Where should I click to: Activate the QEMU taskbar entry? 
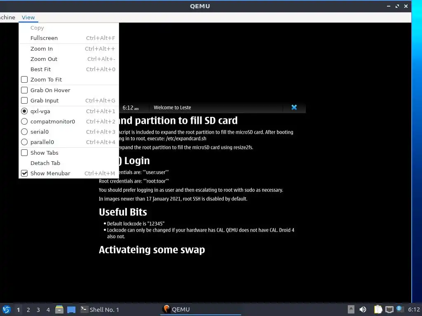201,309
